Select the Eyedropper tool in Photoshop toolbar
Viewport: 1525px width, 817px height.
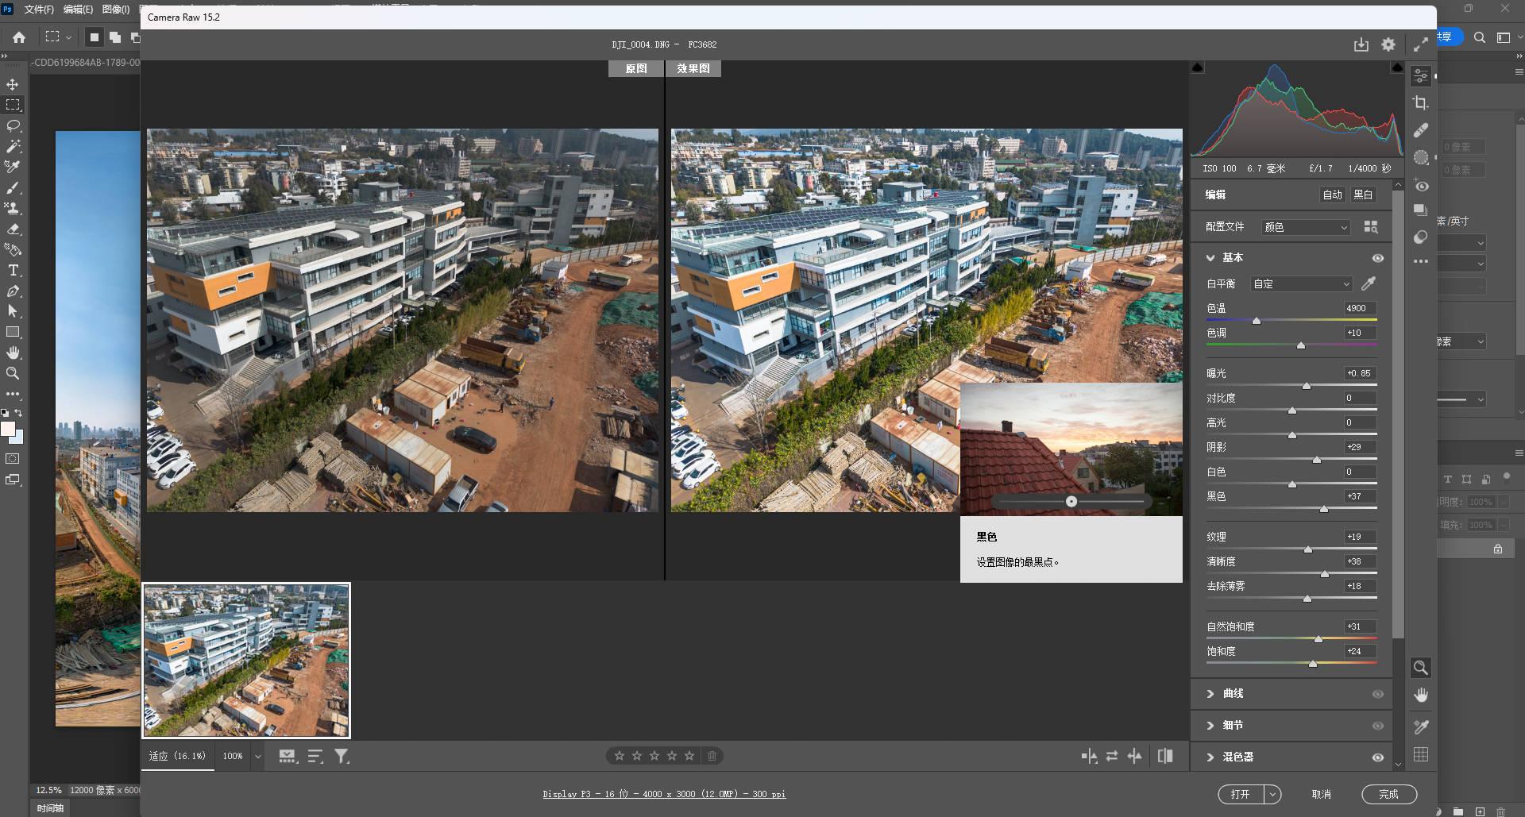[13, 167]
